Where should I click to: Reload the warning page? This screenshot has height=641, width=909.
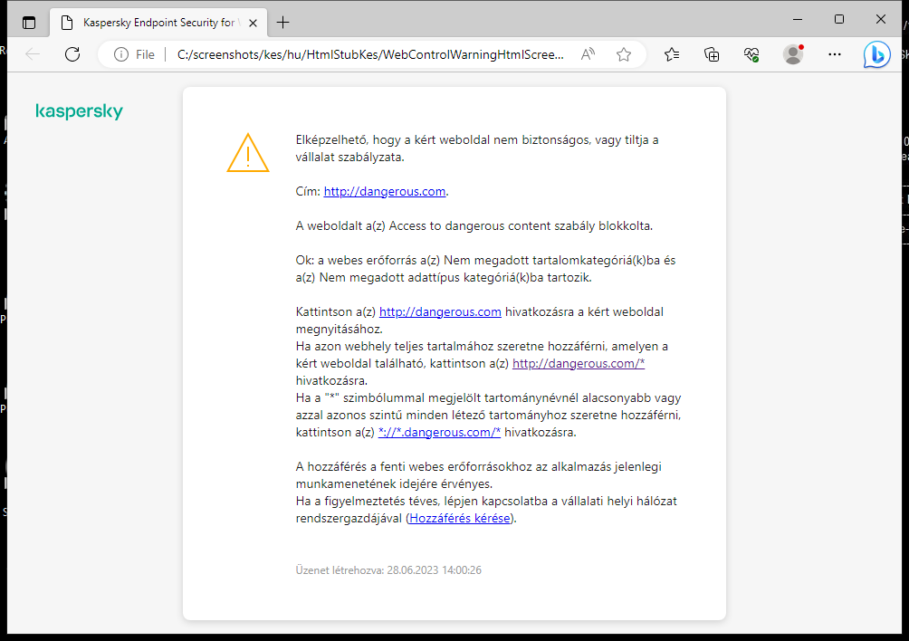point(72,54)
